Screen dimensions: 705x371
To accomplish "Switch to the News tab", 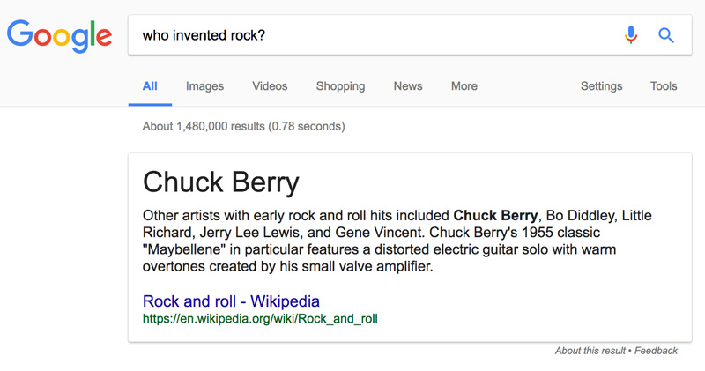I will pos(408,86).
